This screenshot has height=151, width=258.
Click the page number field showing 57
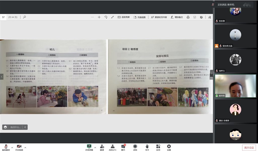tap(3, 17)
